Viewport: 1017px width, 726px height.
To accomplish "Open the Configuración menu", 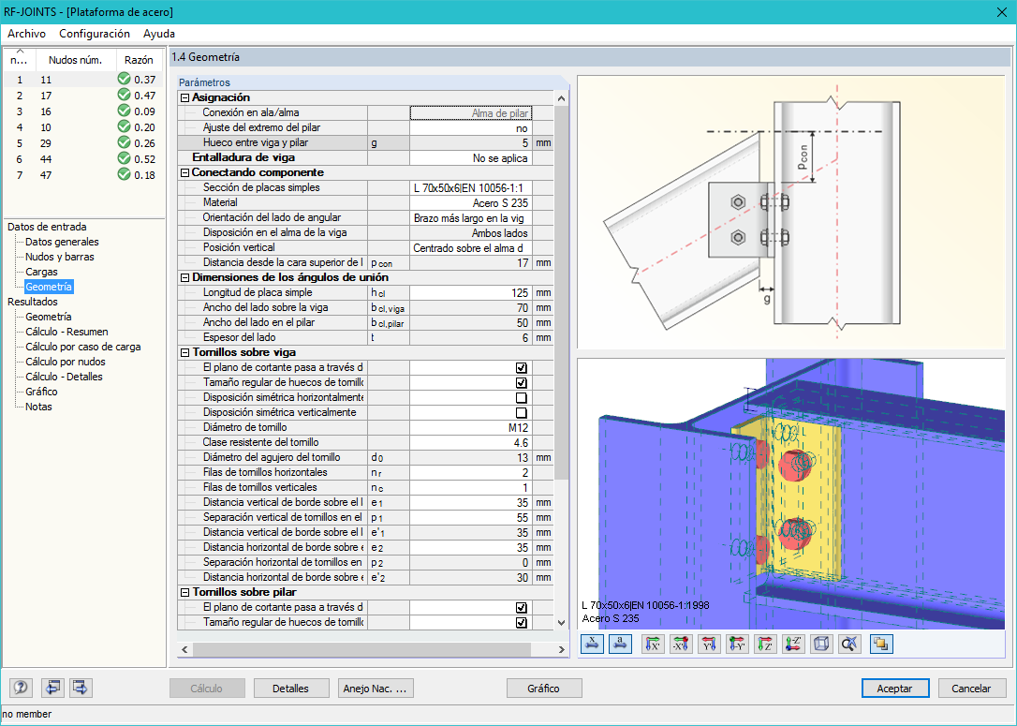I will coord(95,34).
